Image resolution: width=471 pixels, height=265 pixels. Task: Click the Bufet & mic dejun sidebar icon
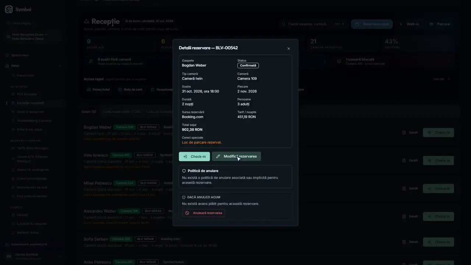pos(13,130)
